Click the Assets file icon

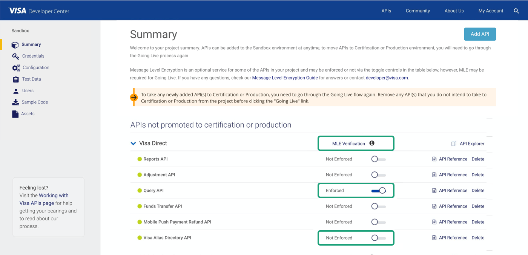(15, 114)
